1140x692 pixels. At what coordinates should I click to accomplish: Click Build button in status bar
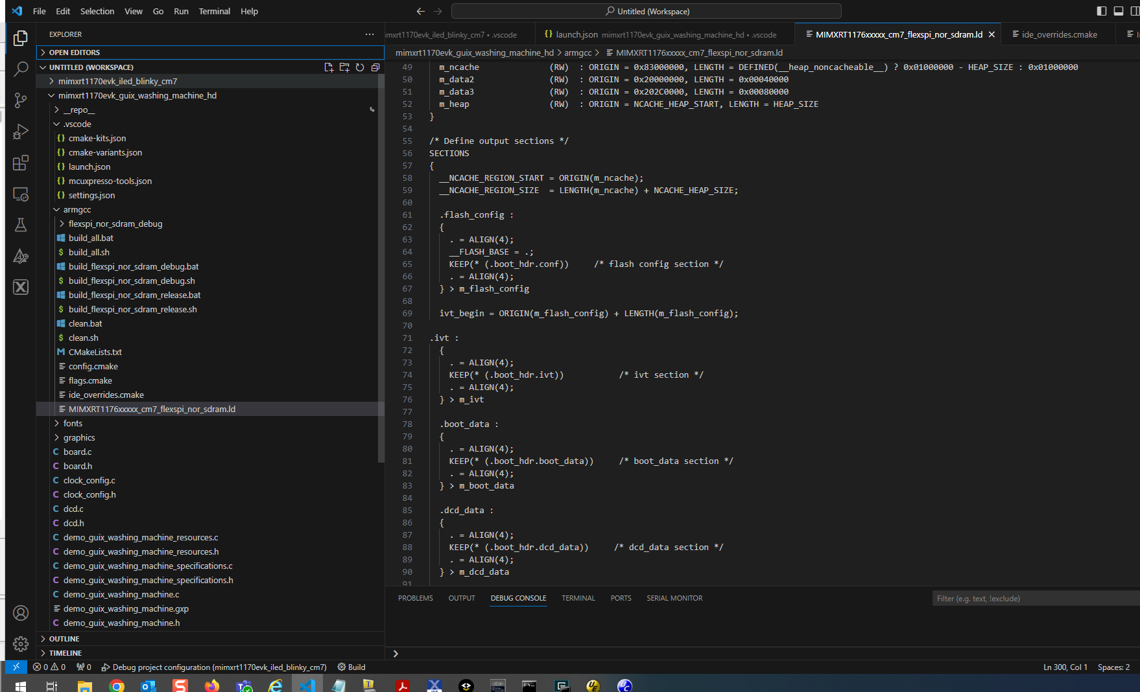pos(351,667)
